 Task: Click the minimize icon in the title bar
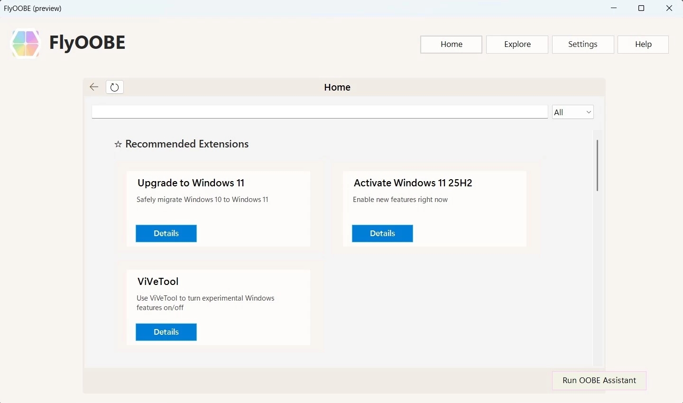pyautogui.click(x=614, y=8)
